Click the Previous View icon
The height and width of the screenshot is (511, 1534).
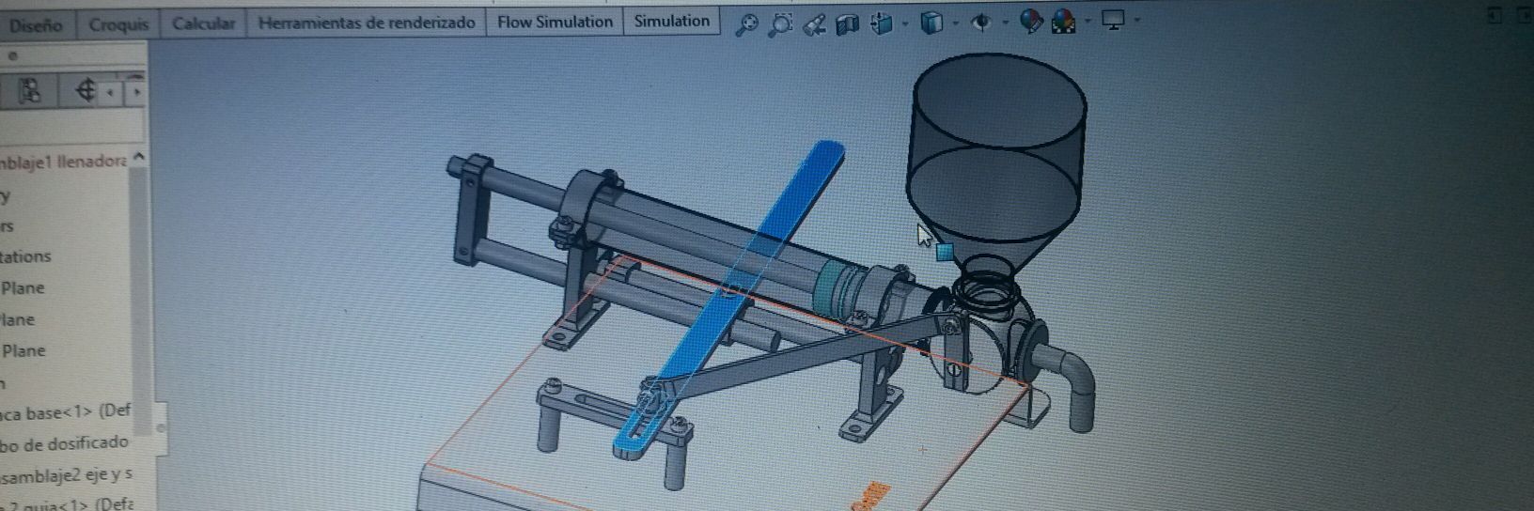click(x=815, y=25)
